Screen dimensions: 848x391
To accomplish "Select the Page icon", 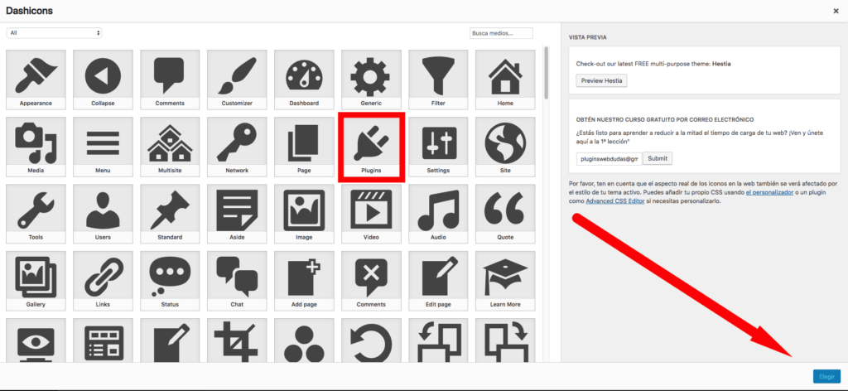I will tap(304, 147).
